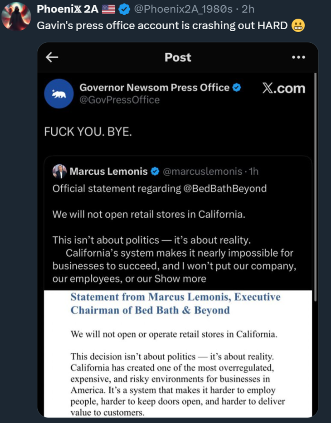Viewport: 331px width, 423px height.
Task: Open the @Phoenix2A_1980s handle link
Action: point(183,9)
